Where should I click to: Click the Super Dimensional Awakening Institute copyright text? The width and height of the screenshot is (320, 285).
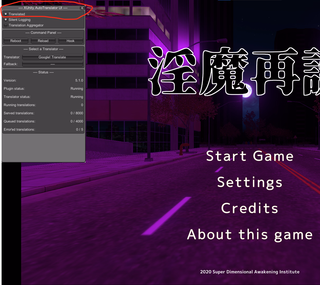click(x=250, y=272)
